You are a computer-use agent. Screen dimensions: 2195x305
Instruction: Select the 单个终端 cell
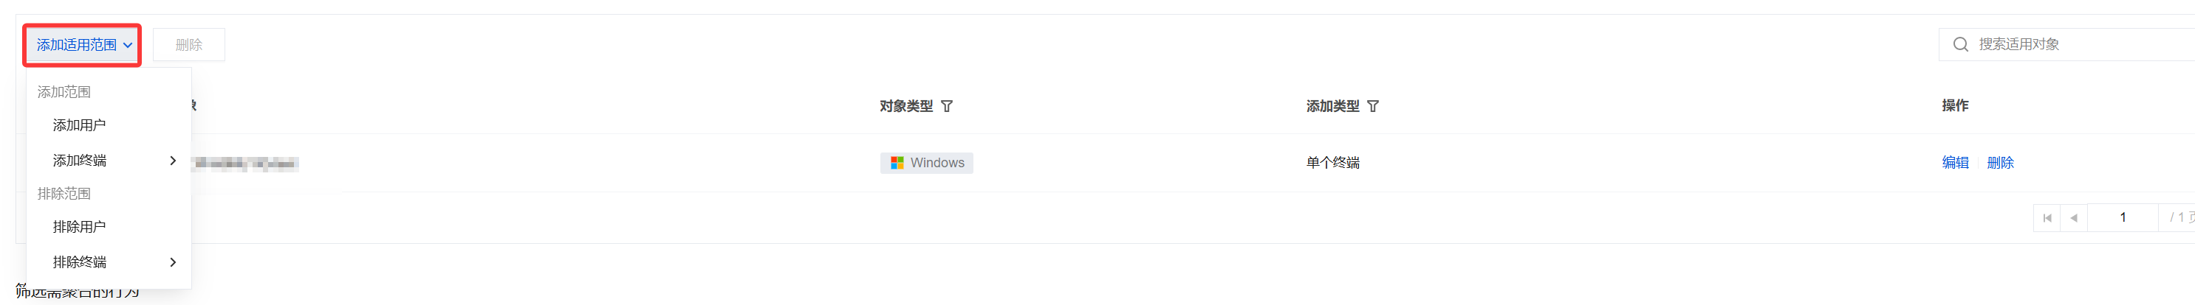[1332, 163]
